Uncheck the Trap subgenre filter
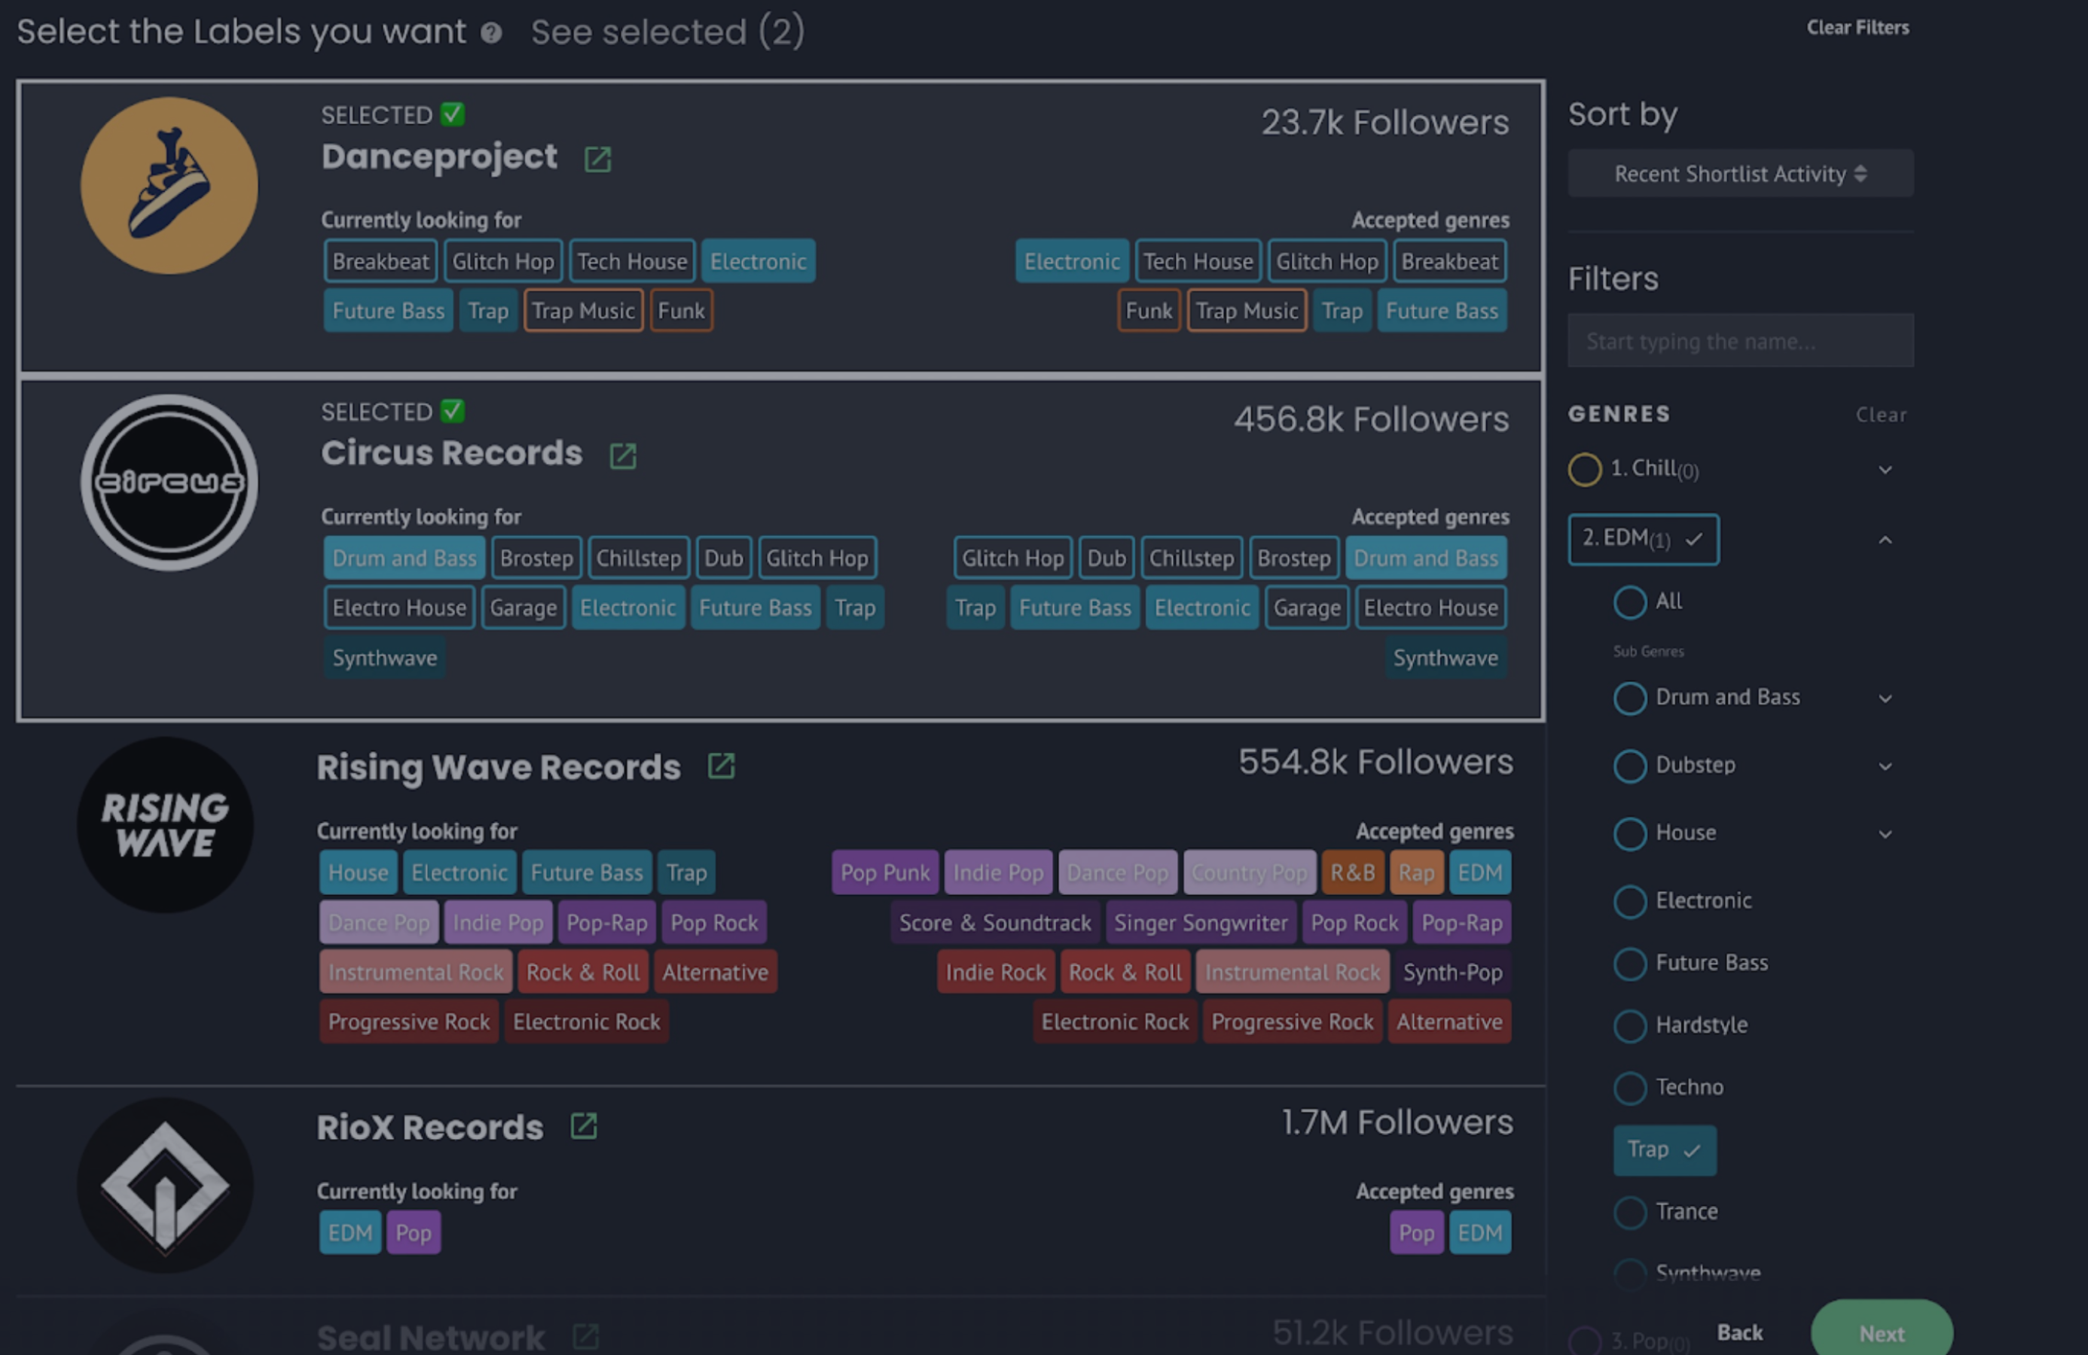2088x1355 pixels. coord(1664,1149)
